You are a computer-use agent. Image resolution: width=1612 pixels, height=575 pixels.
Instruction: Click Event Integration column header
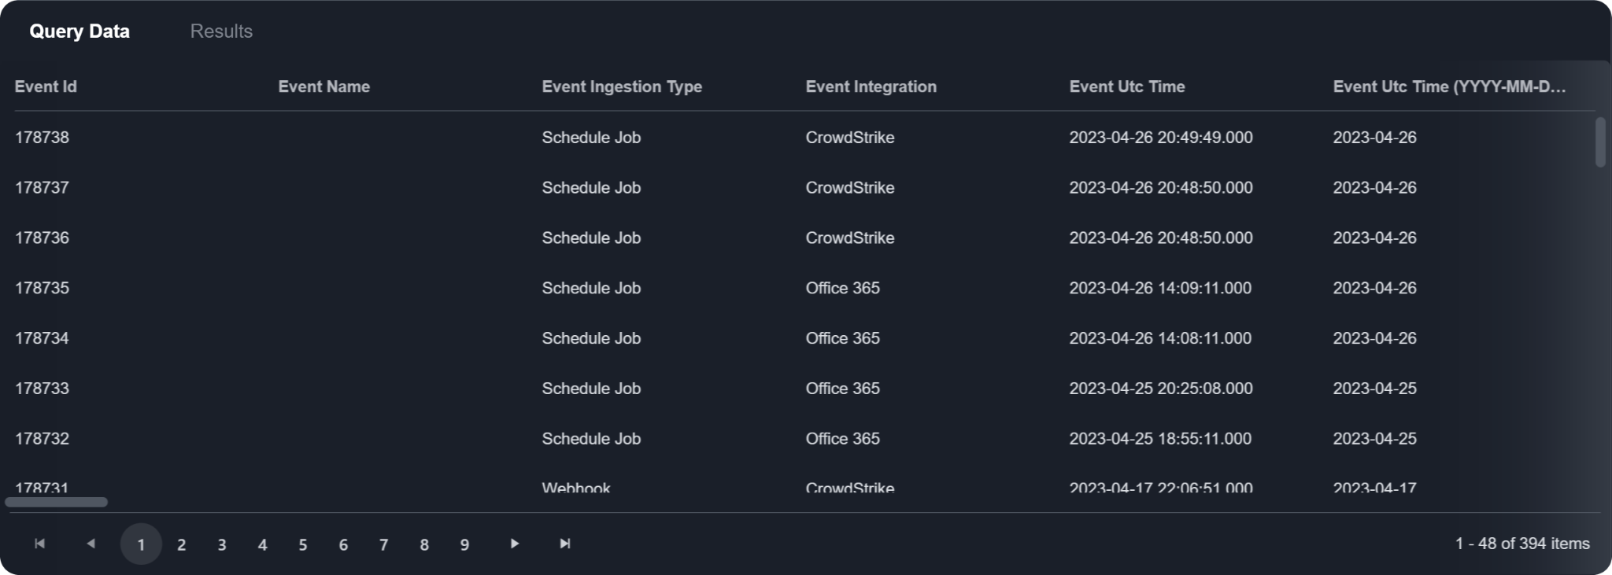tap(871, 87)
